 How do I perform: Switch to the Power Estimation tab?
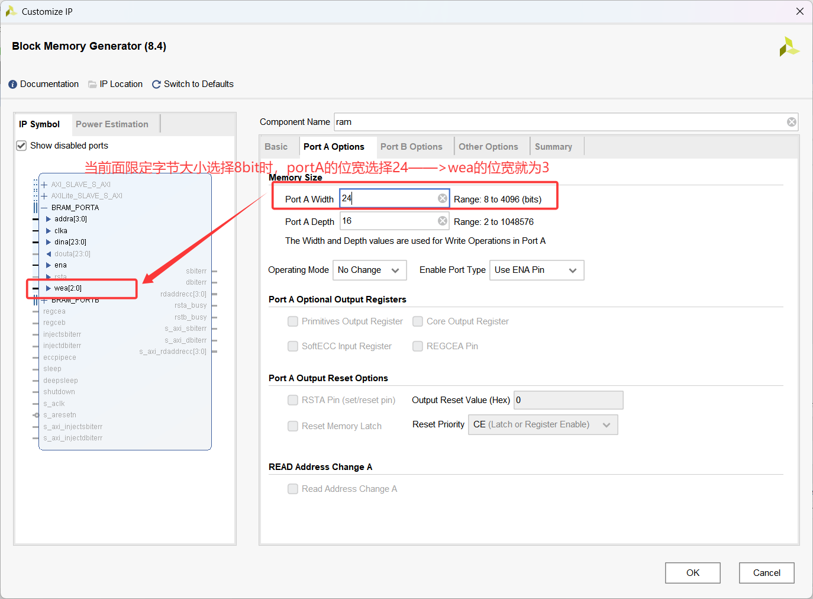pos(112,124)
